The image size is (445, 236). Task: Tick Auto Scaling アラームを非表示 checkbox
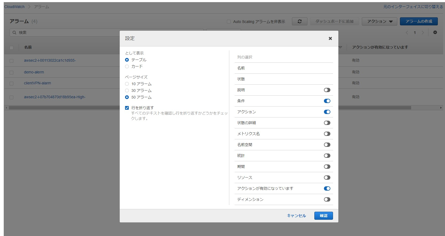(x=229, y=22)
